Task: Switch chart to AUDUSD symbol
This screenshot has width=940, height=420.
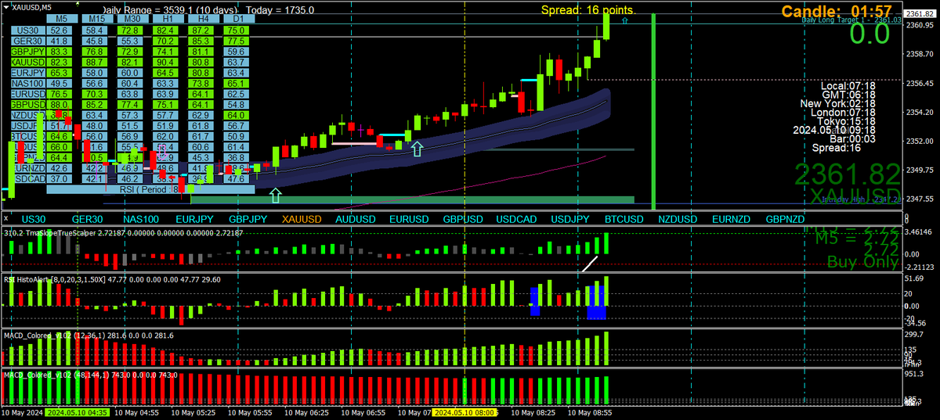Action: (355, 220)
